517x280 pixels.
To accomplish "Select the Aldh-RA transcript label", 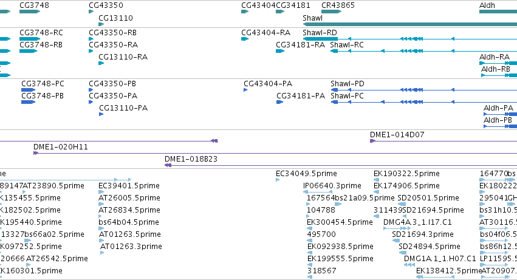I will point(495,57).
